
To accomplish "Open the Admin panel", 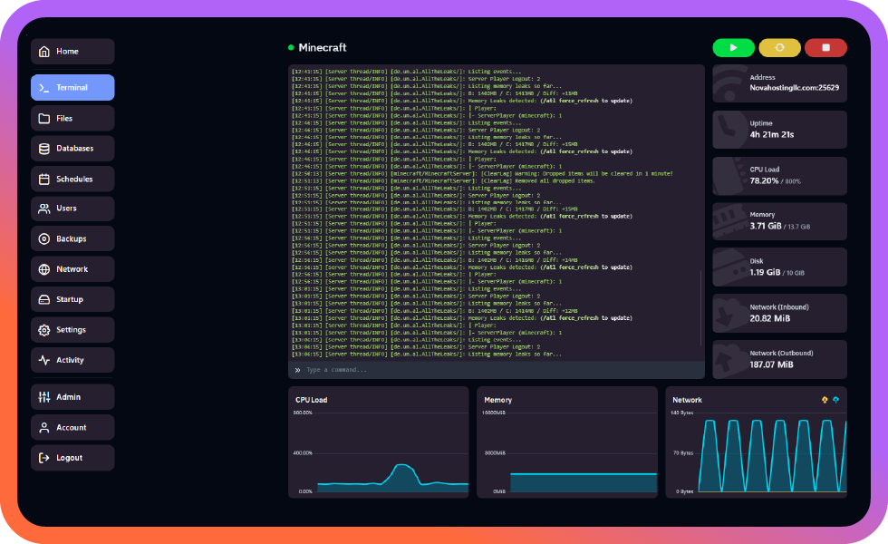I will 72,397.
